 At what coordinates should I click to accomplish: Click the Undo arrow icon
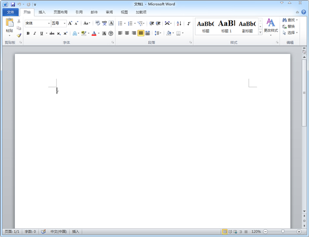(x=19, y=4)
